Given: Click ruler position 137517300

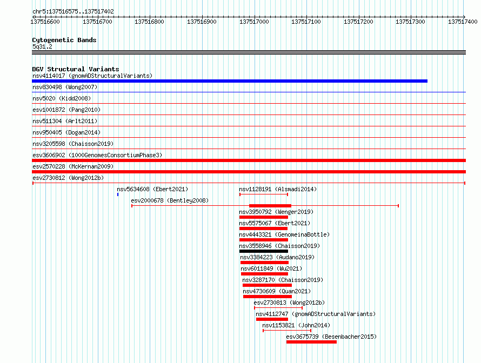Looking at the screenshot, I should pyautogui.click(x=410, y=22).
